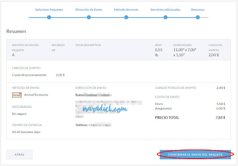The width and height of the screenshot is (238, 166).
Task: Click the TIEMPO DE ENTREGA heading
Action: [27, 125]
